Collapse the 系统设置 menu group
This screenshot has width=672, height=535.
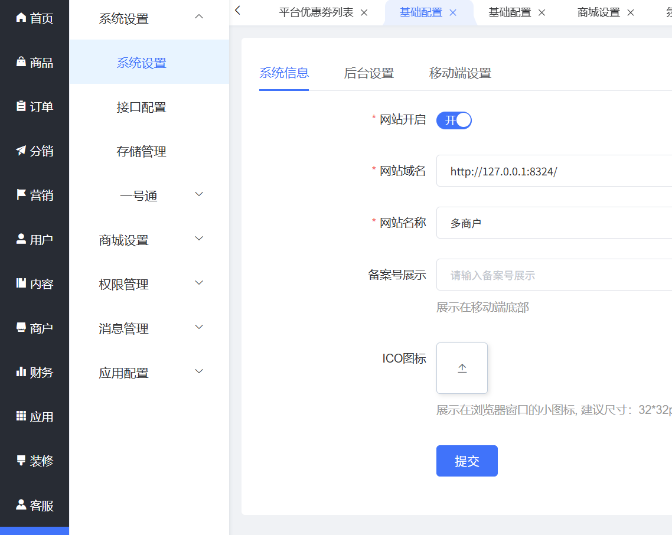199,17
